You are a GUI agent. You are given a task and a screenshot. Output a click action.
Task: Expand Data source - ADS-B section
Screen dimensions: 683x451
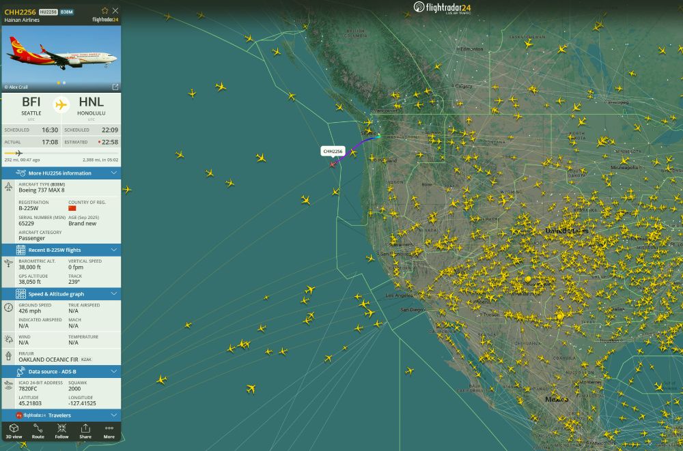pos(61,371)
